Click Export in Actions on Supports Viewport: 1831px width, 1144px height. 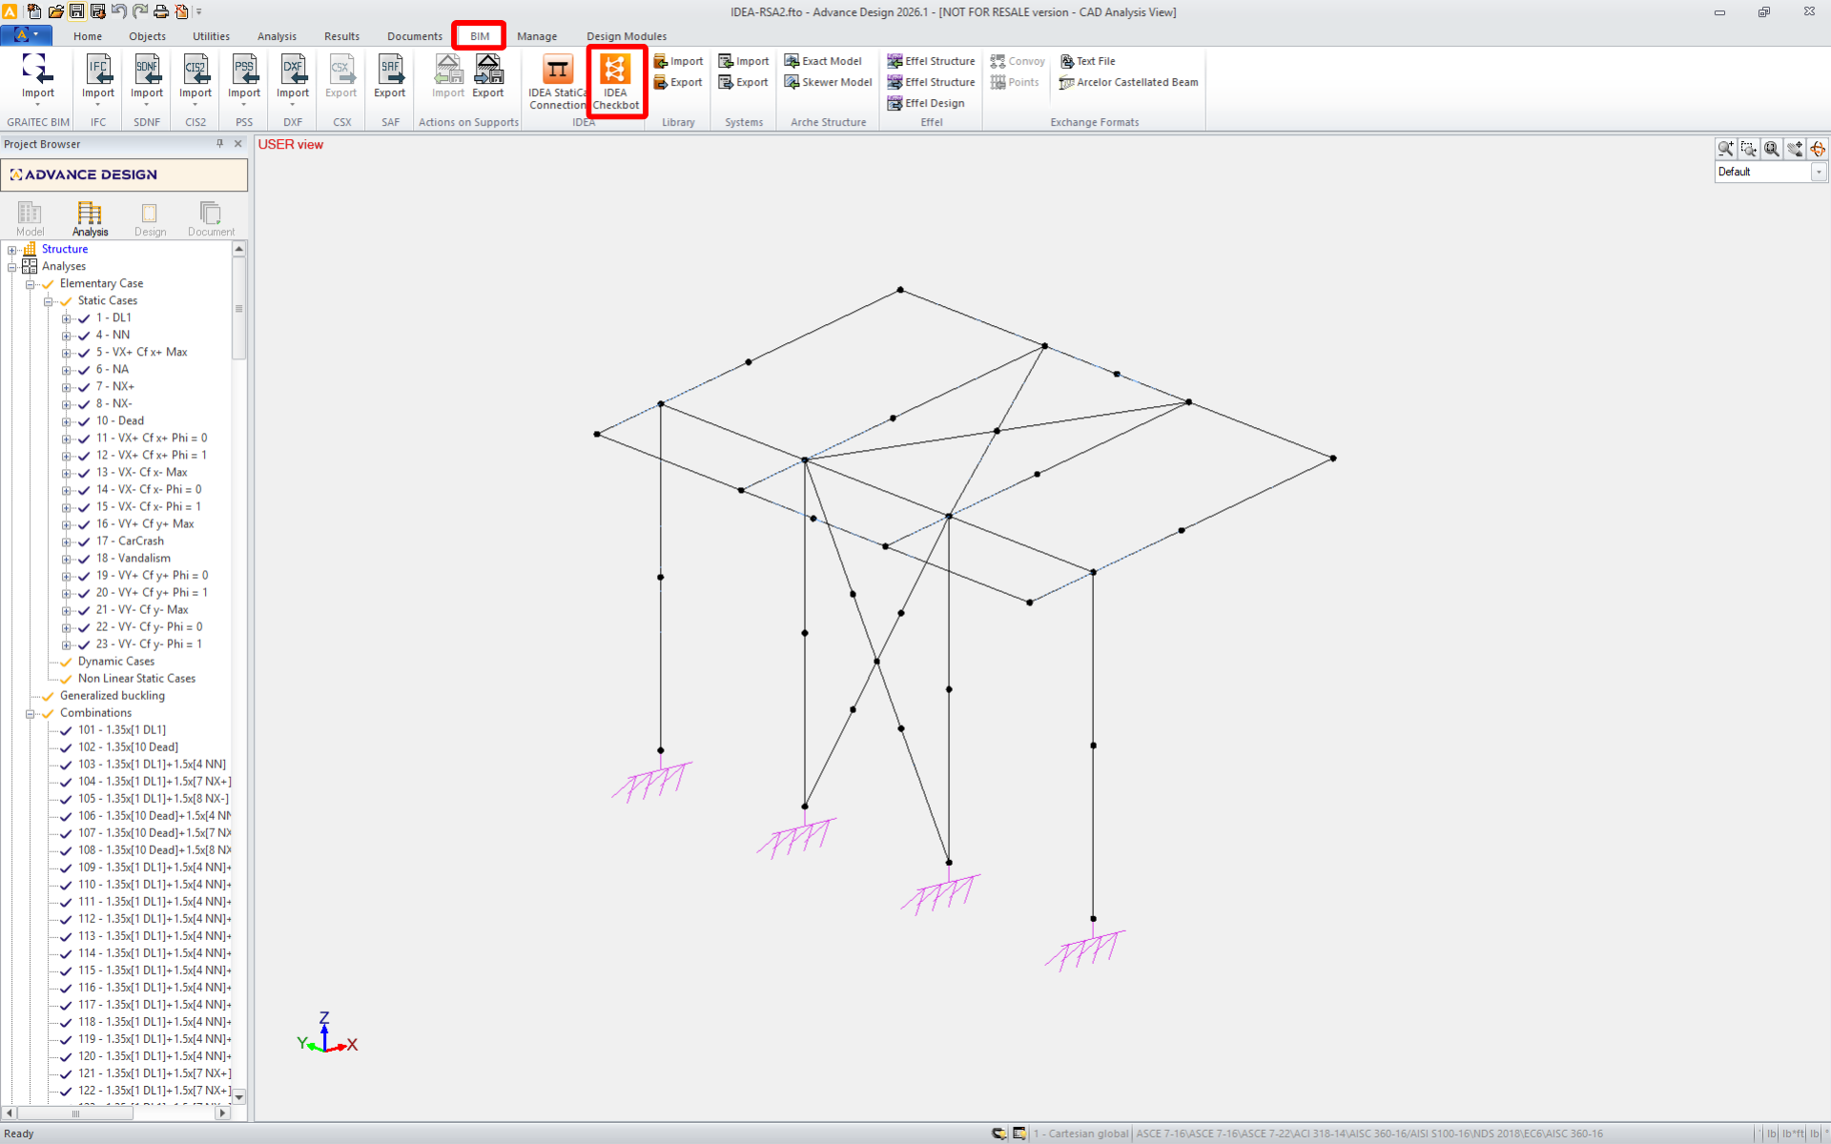click(x=488, y=70)
